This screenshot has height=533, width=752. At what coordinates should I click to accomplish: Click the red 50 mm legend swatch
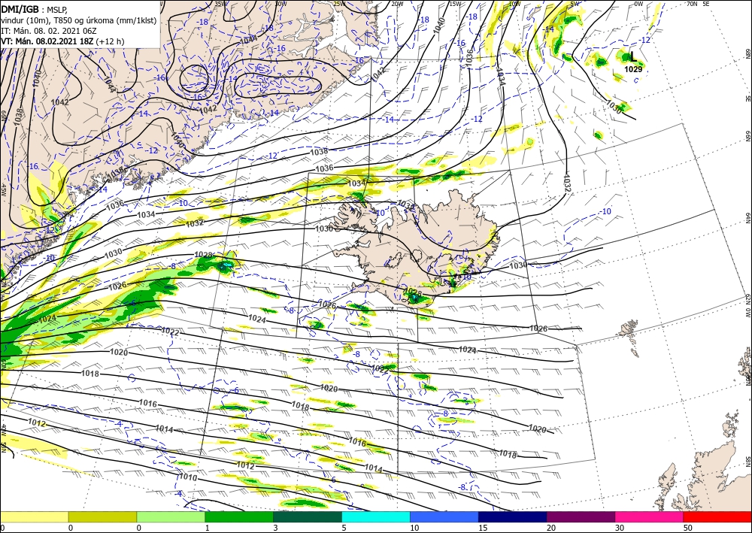click(x=717, y=516)
